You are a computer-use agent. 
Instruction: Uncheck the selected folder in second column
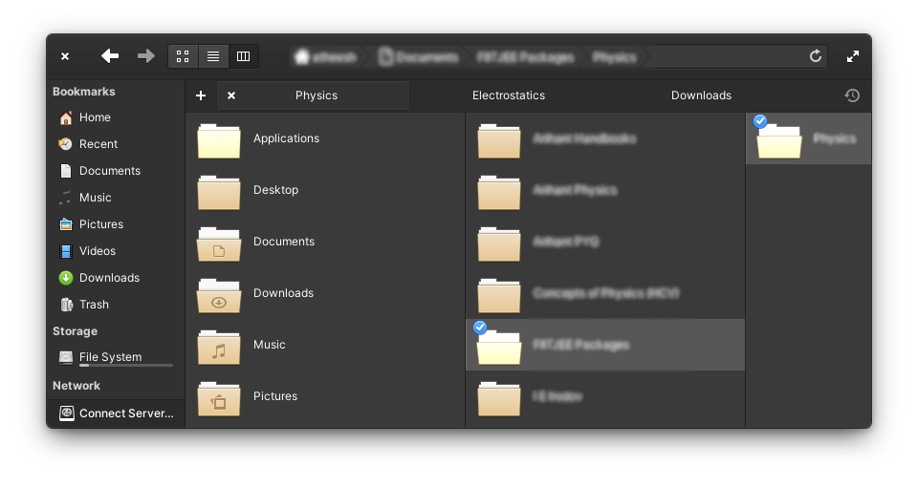click(x=480, y=328)
